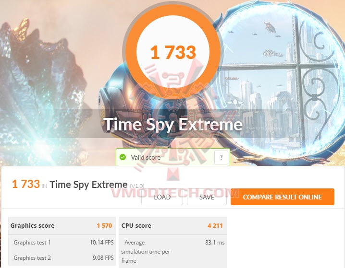Click the Graphics score header row

pyautogui.click(x=62, y=226)
